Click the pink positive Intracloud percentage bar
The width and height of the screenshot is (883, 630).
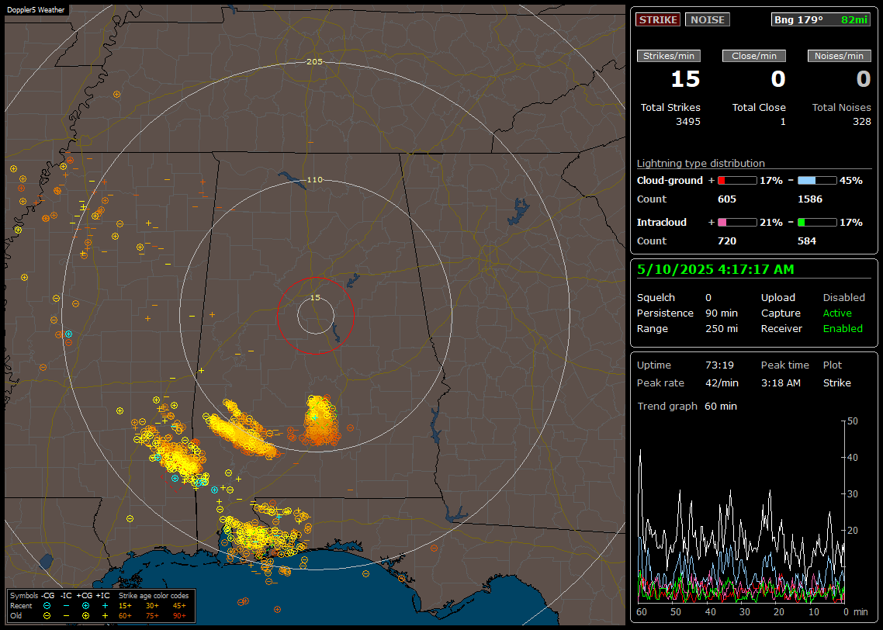pos(737,223)
